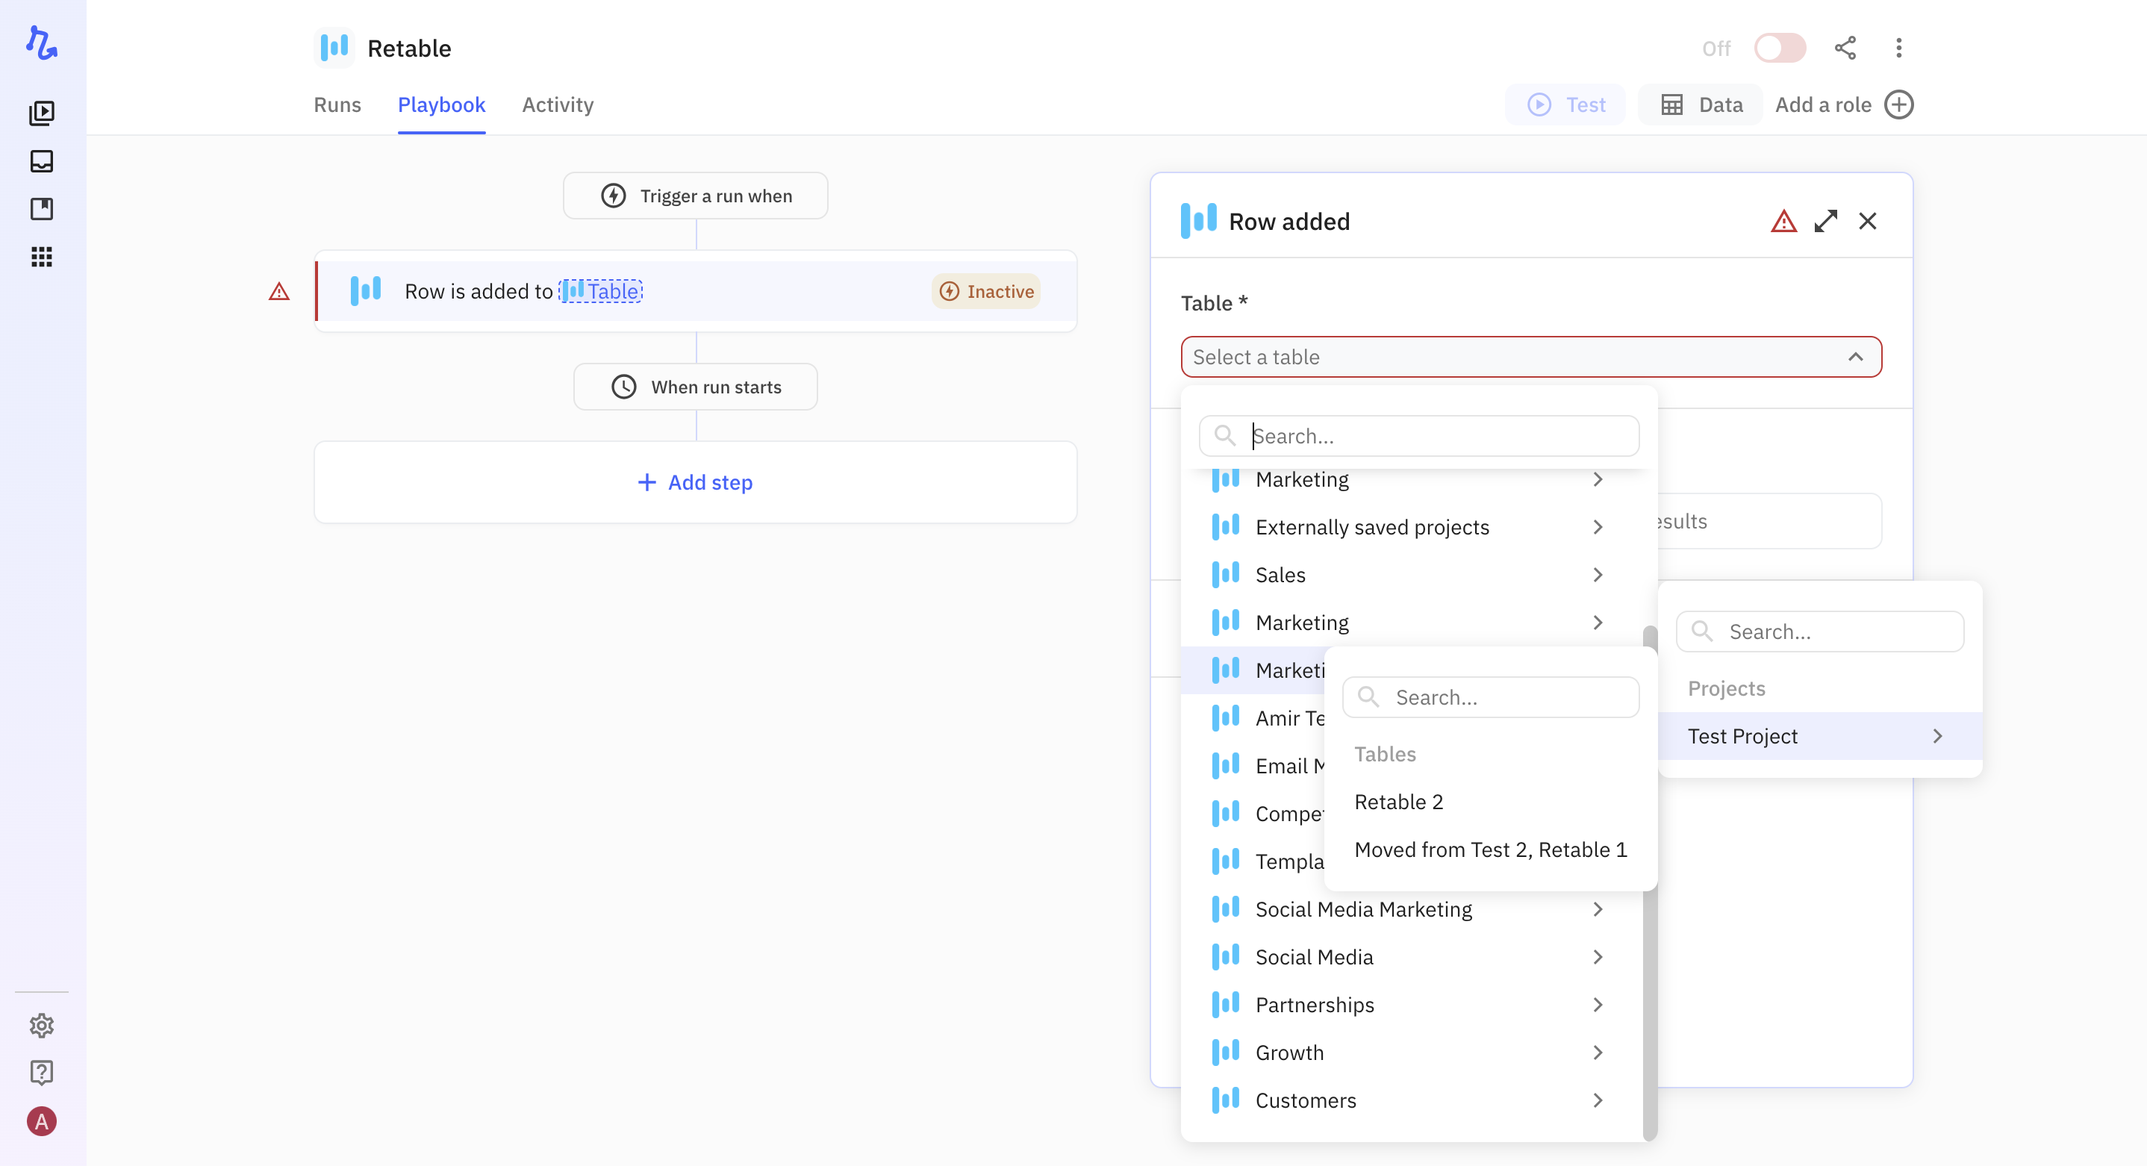The width and height of the screenshot is (2147, 1166).
Task: Select the Retable 2 table
Action: click(1398, 802)
